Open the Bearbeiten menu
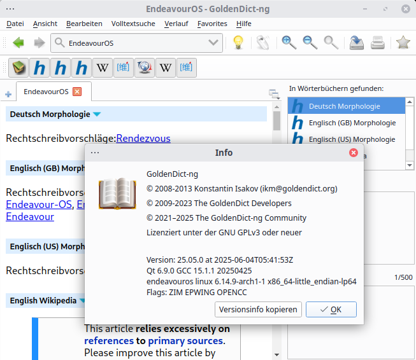The image size is (416, 360). click(x=84, y=24)
